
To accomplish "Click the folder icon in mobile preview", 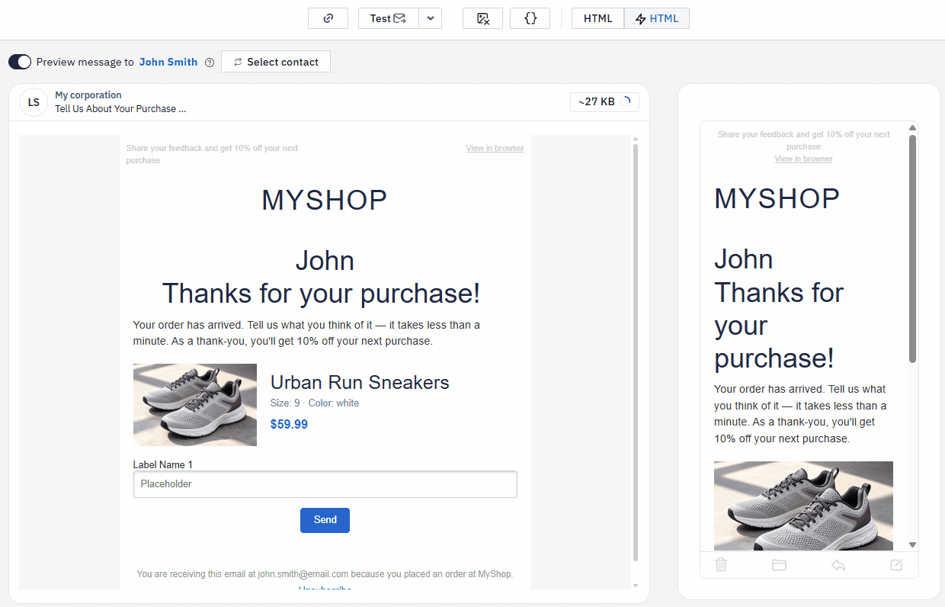I will tap(779, 565).
